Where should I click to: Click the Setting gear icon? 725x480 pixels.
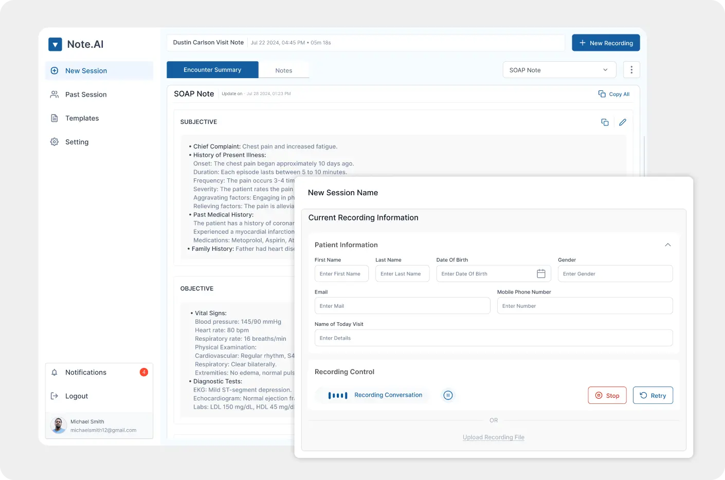pyautogui.click(x=55, y=142)
